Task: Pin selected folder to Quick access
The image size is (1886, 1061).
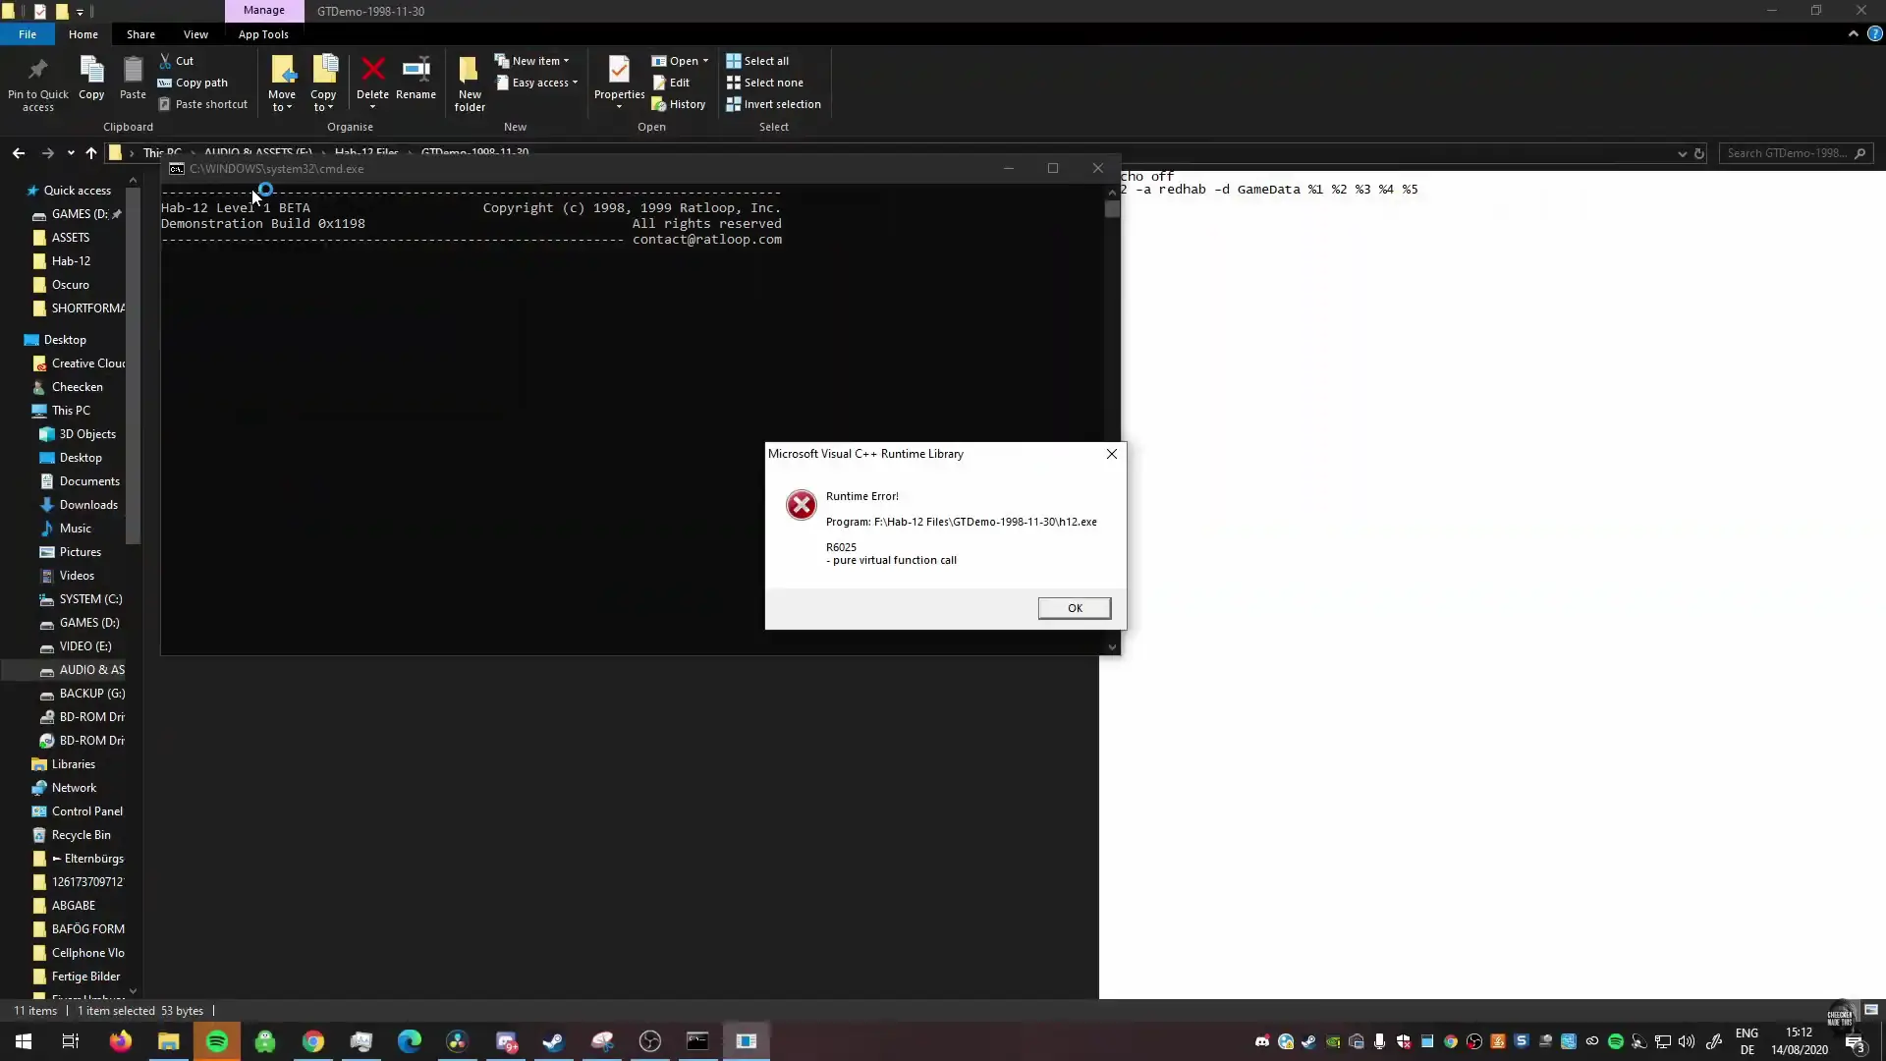Action: pyautogui.click(x=37, y=84)
